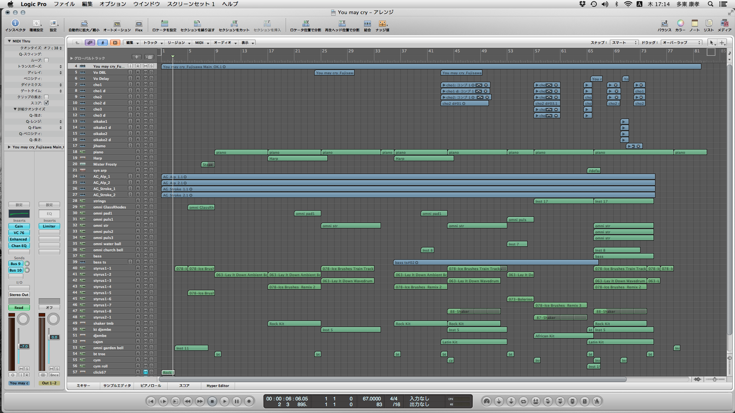Toggle the metronome click button in transport

[597, 401]
